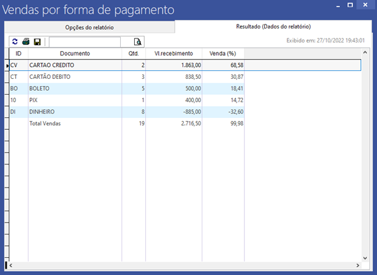Click the horizontal scrollbar left arrow
377x275 pixels.
(x=11, y=266)
